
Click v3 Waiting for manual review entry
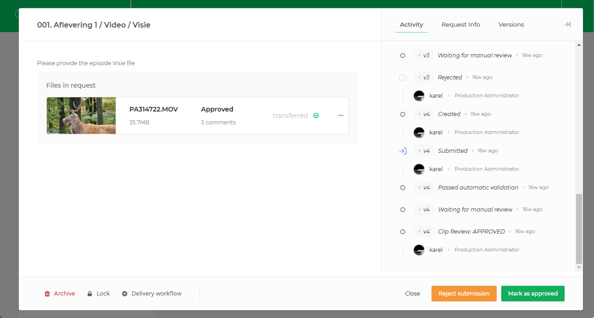pyautogui.click(x=475, y=55)
